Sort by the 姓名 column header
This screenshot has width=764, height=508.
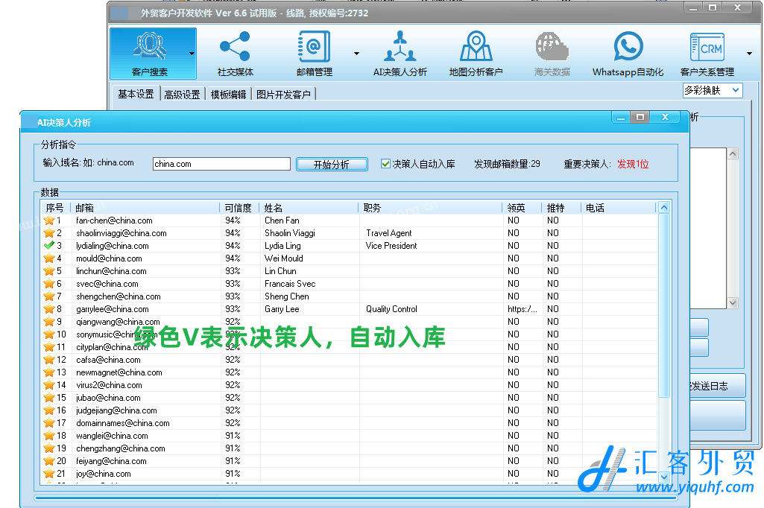tap(309, 208)
